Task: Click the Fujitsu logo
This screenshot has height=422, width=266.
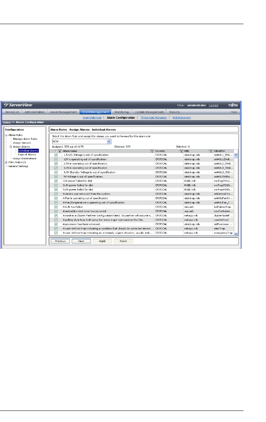Action: [x=233, y=105]
